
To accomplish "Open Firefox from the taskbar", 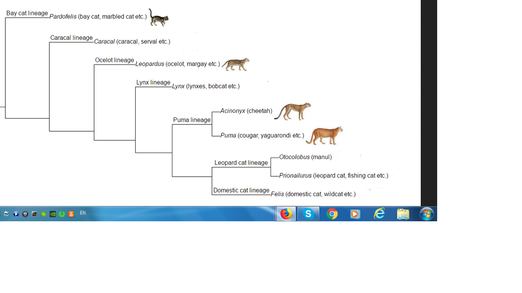I will 286,214.
